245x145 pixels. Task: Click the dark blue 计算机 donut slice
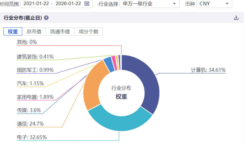click(148, 83)
